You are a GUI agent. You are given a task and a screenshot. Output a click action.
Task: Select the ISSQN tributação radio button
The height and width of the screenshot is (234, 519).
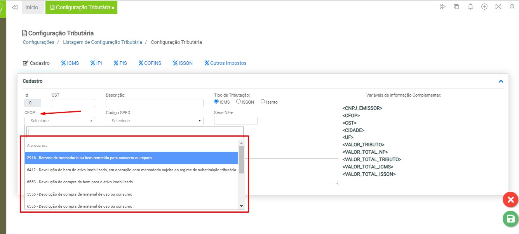point(239,102)
